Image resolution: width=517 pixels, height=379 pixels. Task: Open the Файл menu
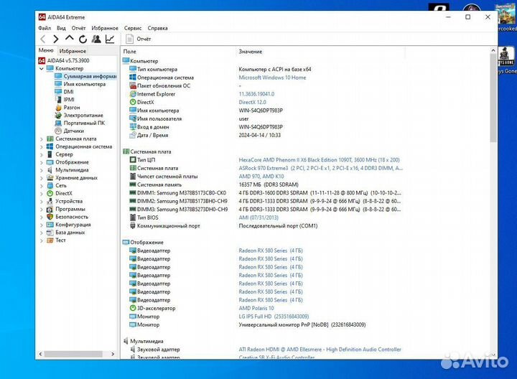pyautogui.click(x=45, y=27)
